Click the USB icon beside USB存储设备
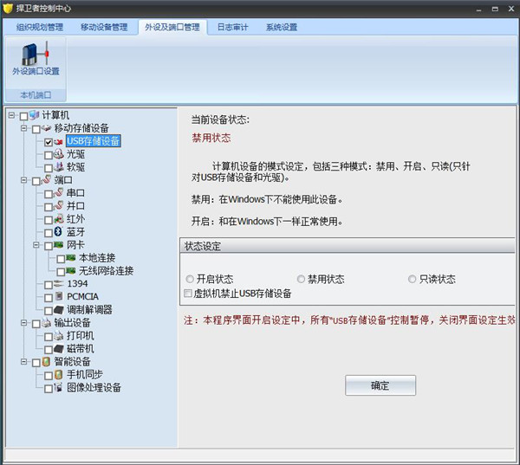The height and width of the screenshot is (465, 520). [59, 141]
